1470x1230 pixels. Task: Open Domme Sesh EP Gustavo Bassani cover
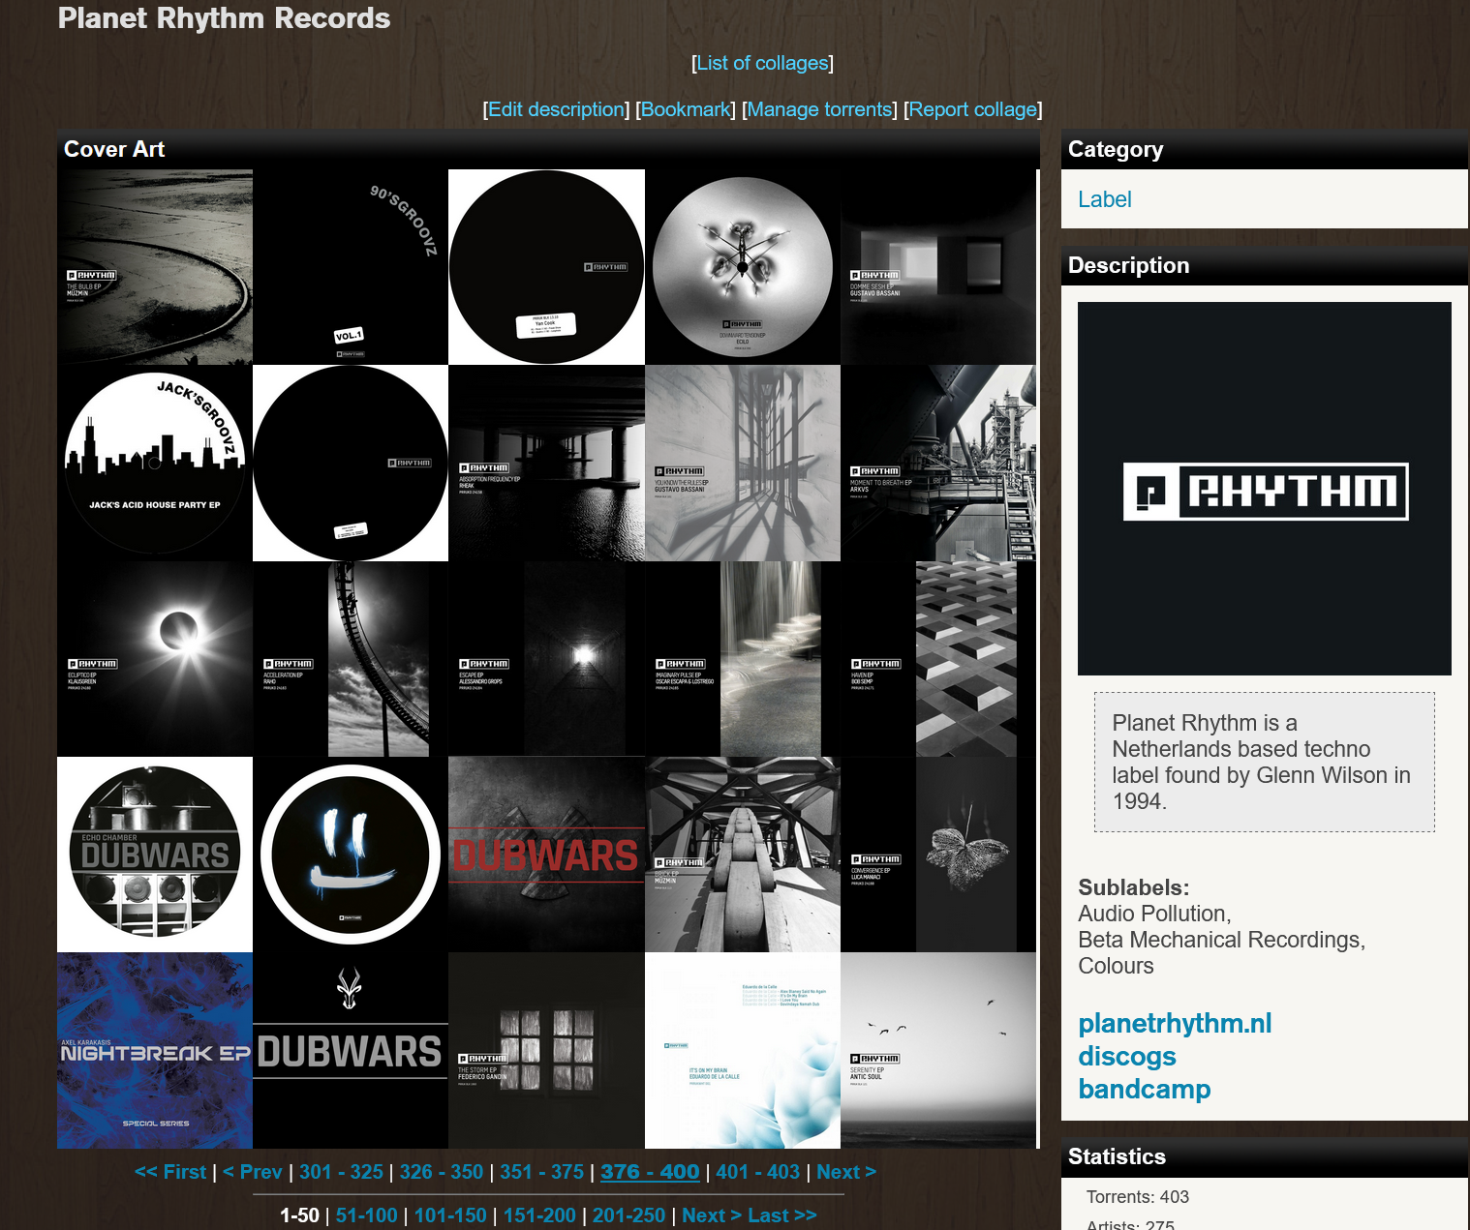pos(938,267)
